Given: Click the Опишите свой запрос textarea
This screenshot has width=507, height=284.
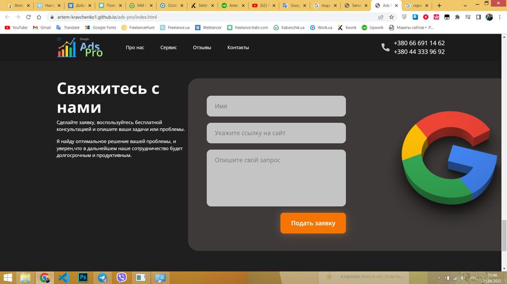Looking at the screenshot, I should (x=276, y=178).
